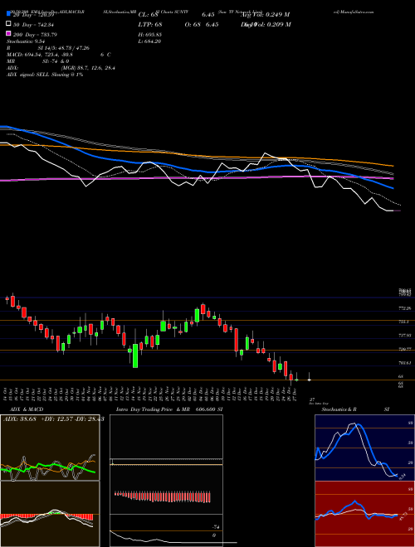Open the red RSI chart panel
The image size is (415, 547).
[364, 514]
